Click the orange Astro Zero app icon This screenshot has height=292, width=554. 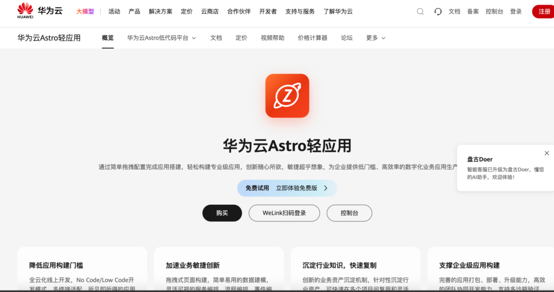pos(287,95)
